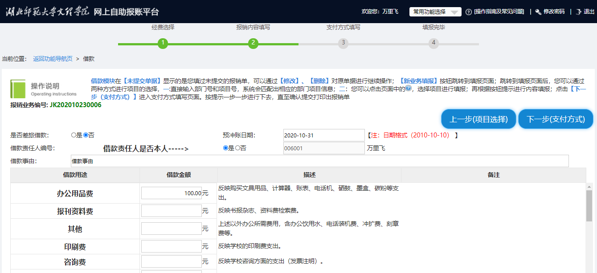Image resolution: width=597 pixels, height=273 pixels.
Task: Click step 1 circle for 经费选择
Action: point(163,43)
